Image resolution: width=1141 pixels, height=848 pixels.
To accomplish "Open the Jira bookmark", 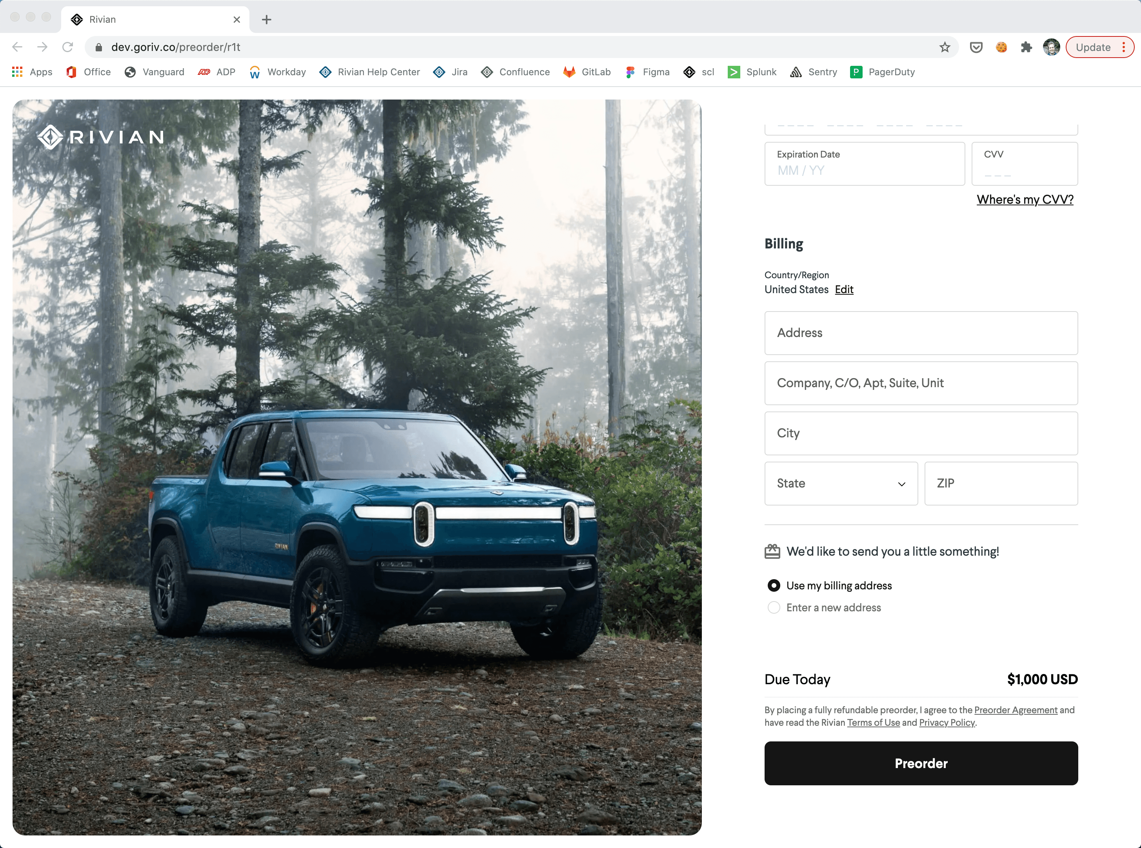I will 459,72.
